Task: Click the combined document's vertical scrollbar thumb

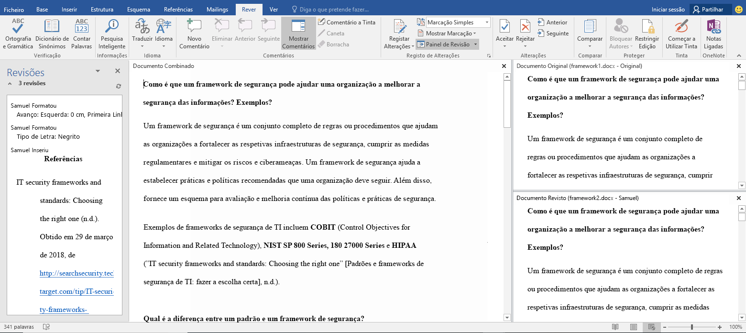Action: tap(507, 104)
